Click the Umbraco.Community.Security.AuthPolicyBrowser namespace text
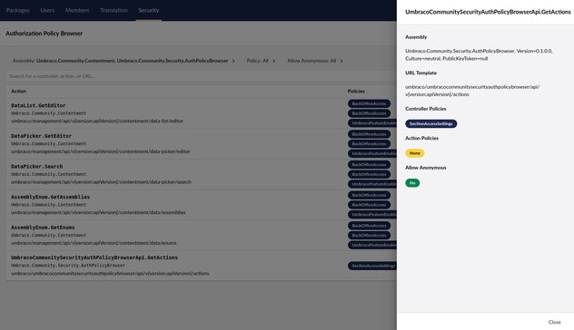Viewport: 574px width, 330px height. click(68, 266)
